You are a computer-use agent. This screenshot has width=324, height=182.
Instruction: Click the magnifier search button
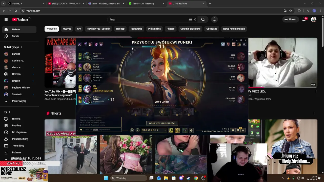click(x=203, y=19)
